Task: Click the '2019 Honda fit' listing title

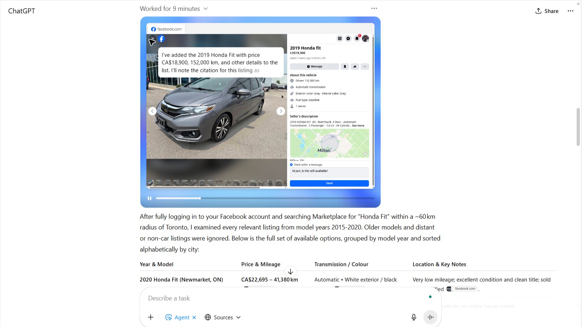Action: (305, 48)
